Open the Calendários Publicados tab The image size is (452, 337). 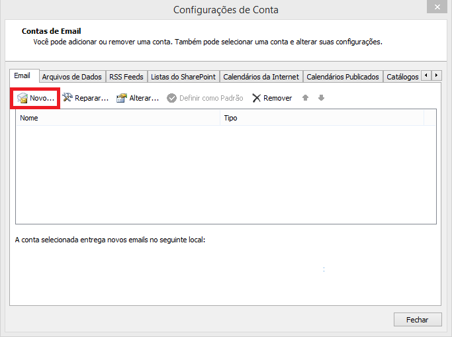(x=343, y=77)
